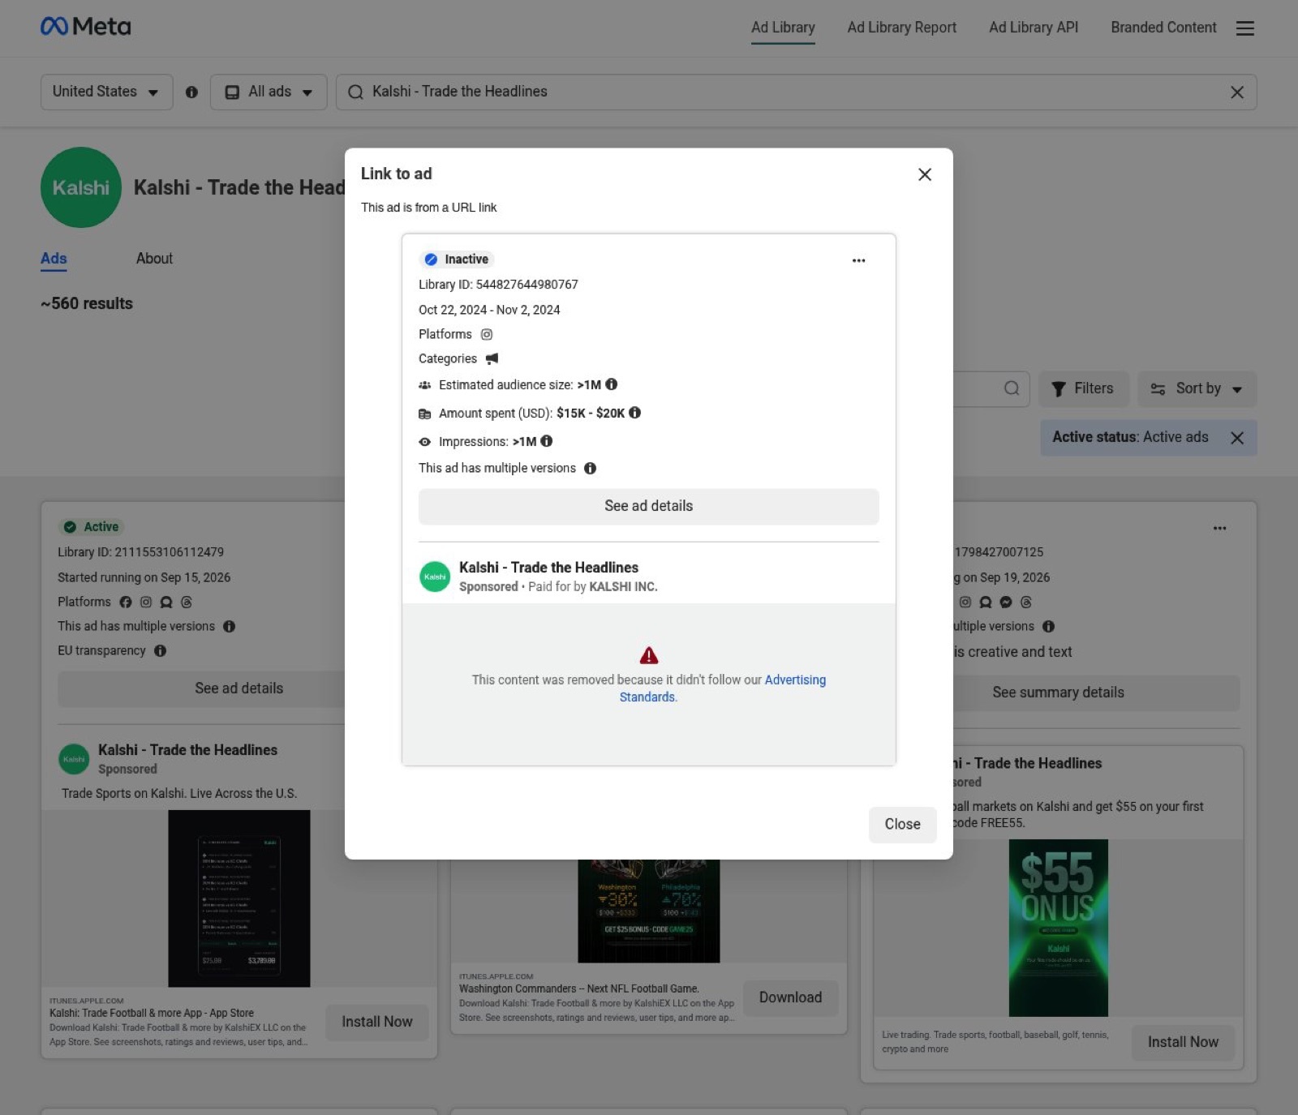Open the hamburger menu
Viewport: 1298px width, 1115px height.
click(x=1244, y=28)
